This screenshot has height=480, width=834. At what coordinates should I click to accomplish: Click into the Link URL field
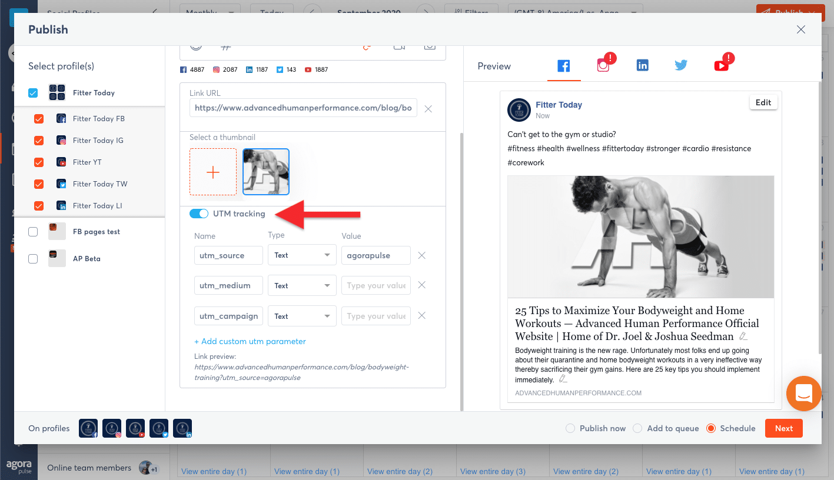point(303,108)
